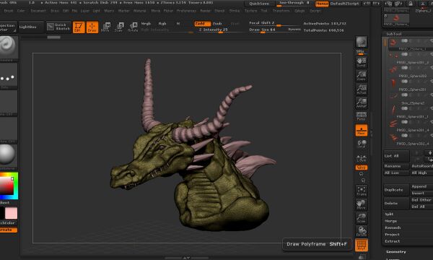
Task: Expand the Geometry palette section
Action: [396, 252]
